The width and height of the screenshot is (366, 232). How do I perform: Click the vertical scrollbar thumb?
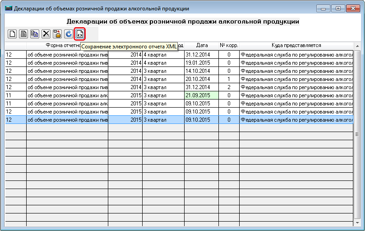tap(357, 134)
